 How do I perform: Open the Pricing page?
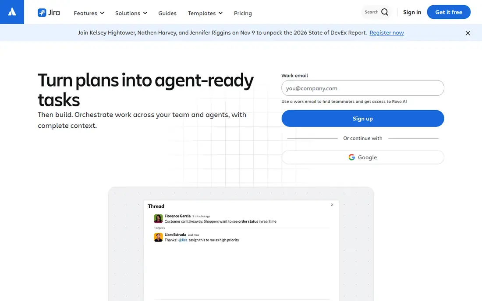[243, 13]
